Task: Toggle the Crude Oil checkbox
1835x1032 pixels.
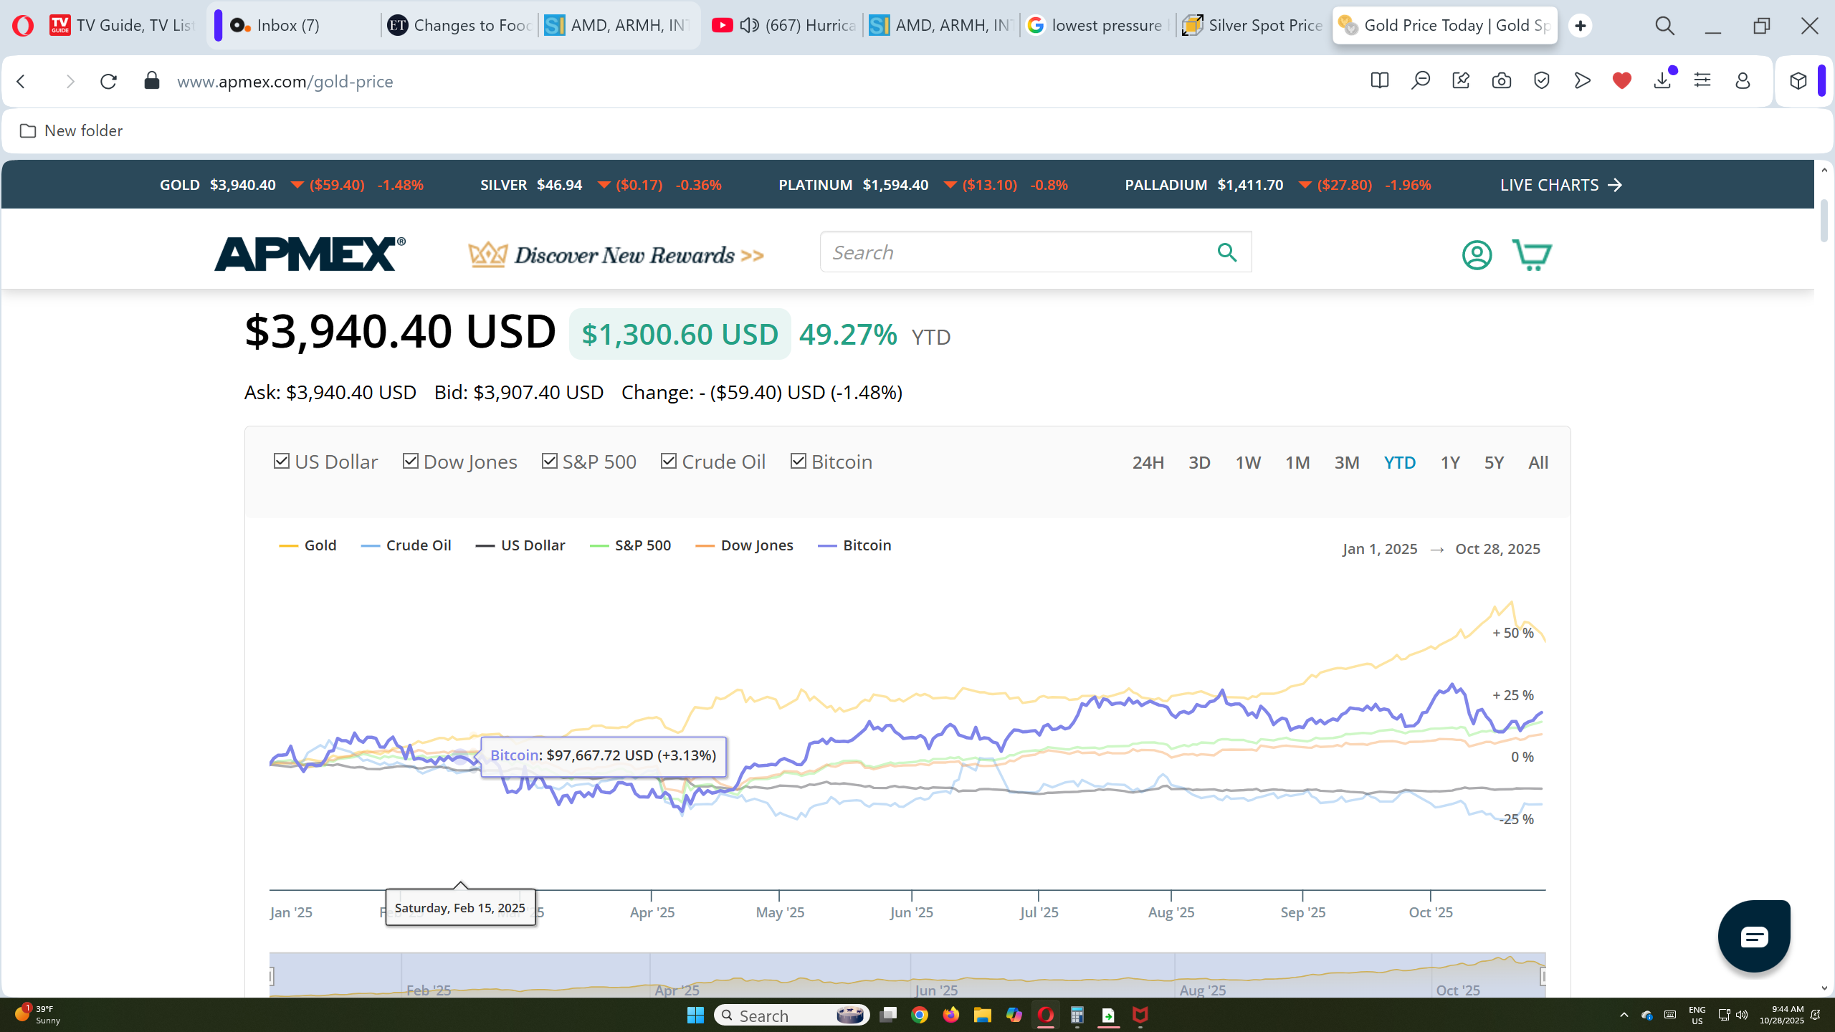Action: tap(668, 461)
